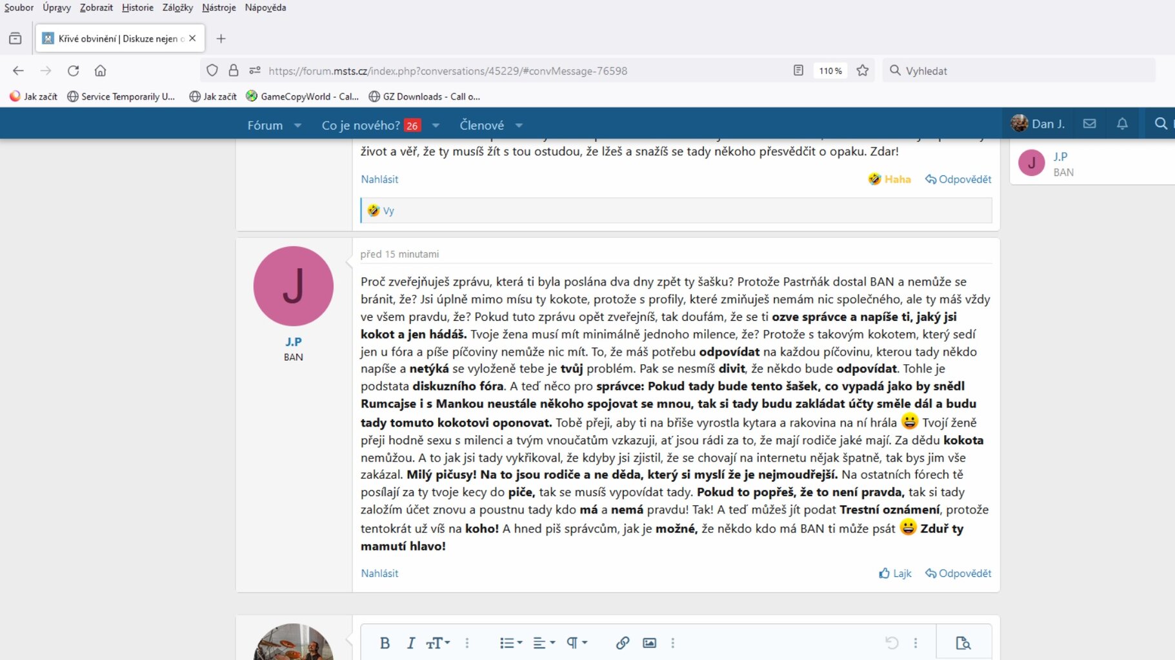Open the text alignment dropdown
This screenshot has width=1175, height=660.
(543, 643)
